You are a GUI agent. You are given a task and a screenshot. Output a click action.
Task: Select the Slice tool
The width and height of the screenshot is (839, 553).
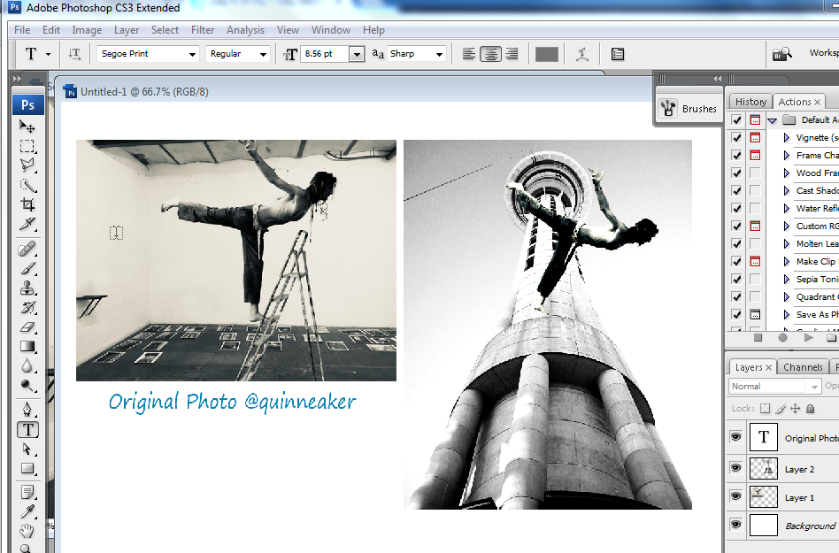point(27,224)
